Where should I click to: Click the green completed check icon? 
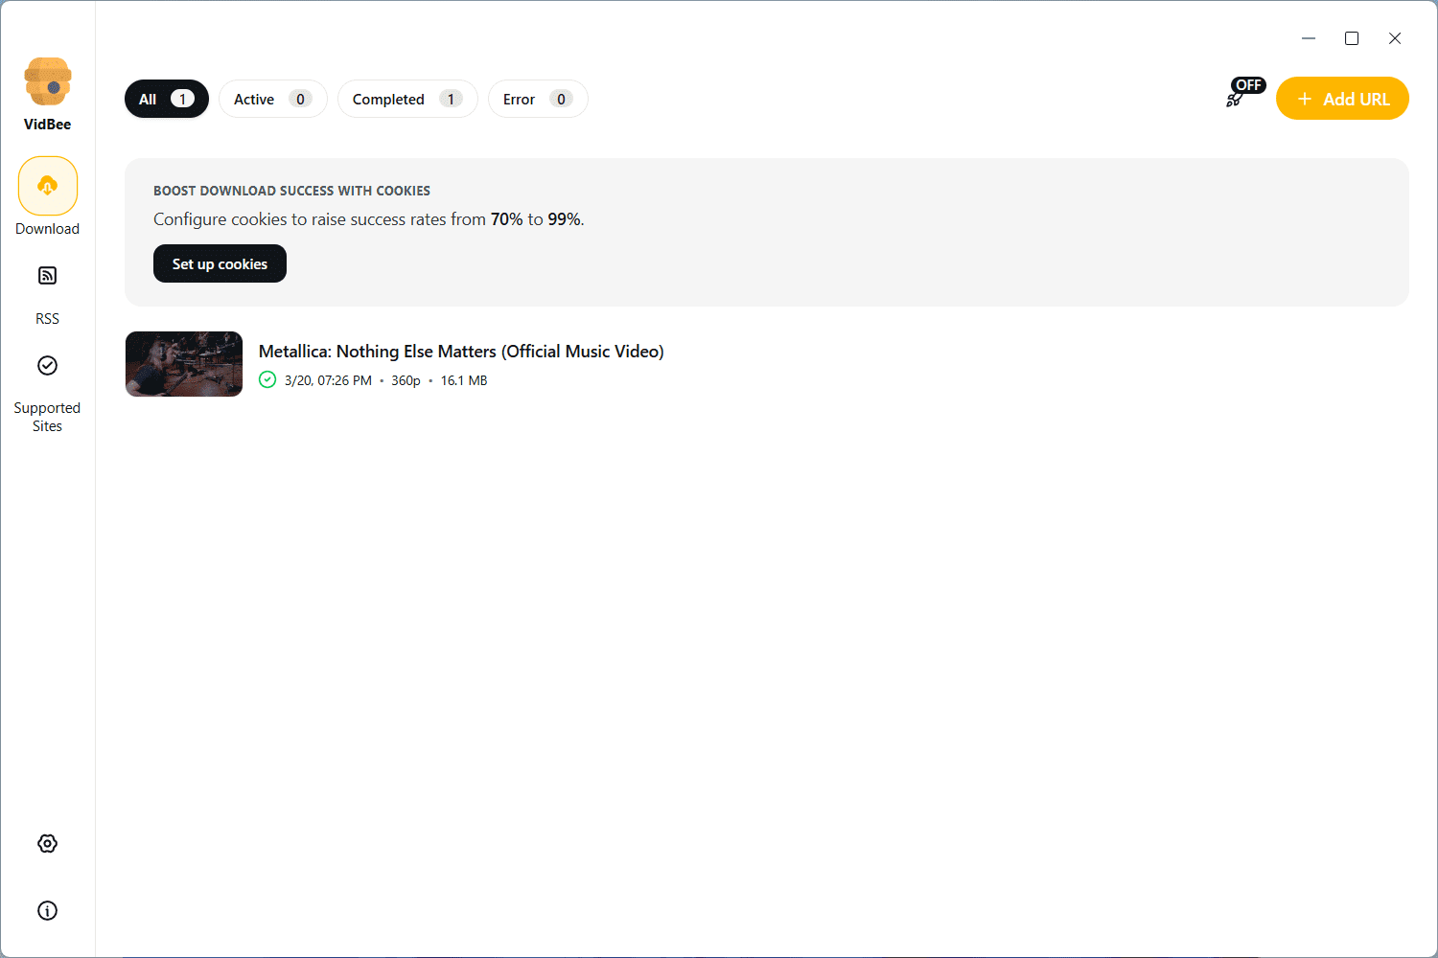pos(267,380)
